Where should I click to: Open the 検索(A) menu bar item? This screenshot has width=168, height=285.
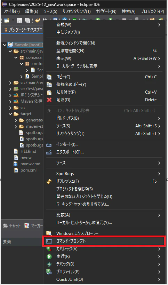pos(129,11)
